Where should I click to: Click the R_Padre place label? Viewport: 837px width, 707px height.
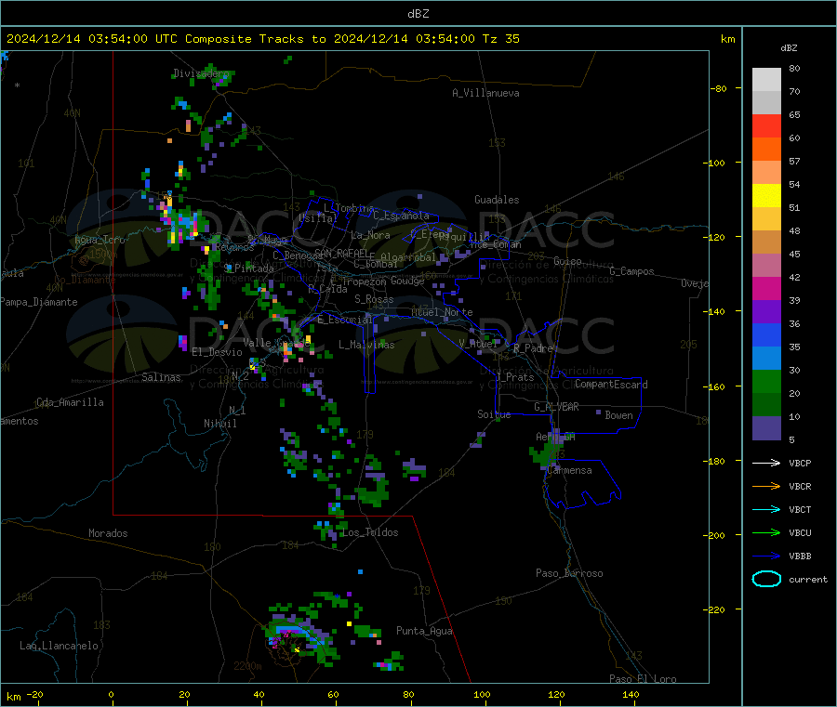(x=533, y=348)
